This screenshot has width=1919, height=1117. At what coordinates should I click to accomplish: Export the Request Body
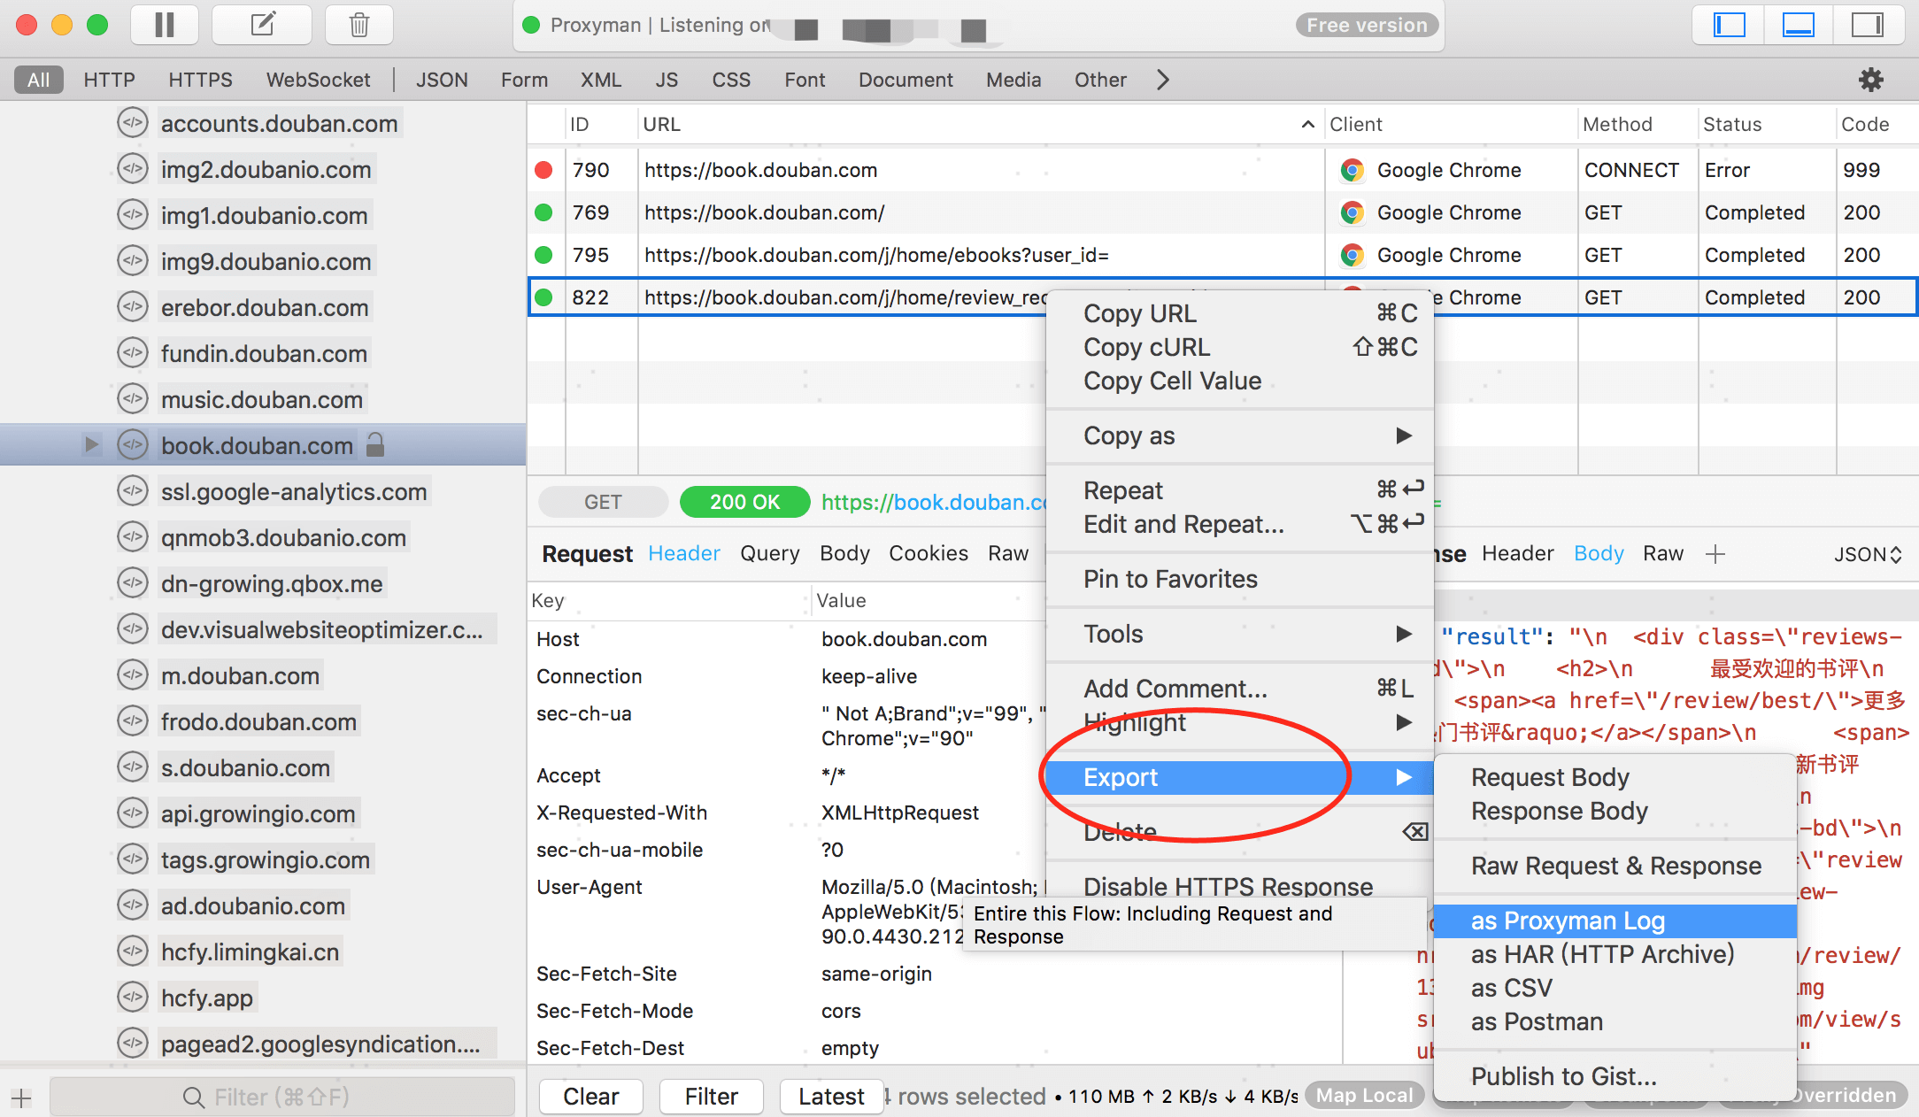point(1615,777)
